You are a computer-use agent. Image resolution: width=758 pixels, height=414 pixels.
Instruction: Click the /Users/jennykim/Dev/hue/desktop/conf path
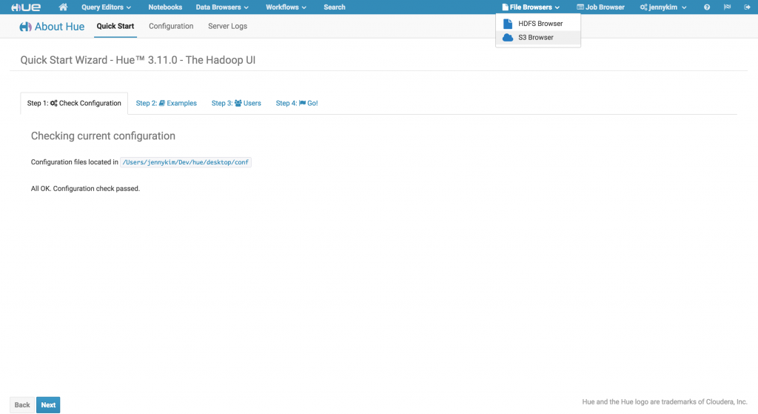(186, 162)
